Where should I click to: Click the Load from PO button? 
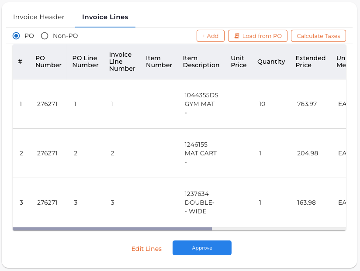pyautogui.click(x=258, y=36)
